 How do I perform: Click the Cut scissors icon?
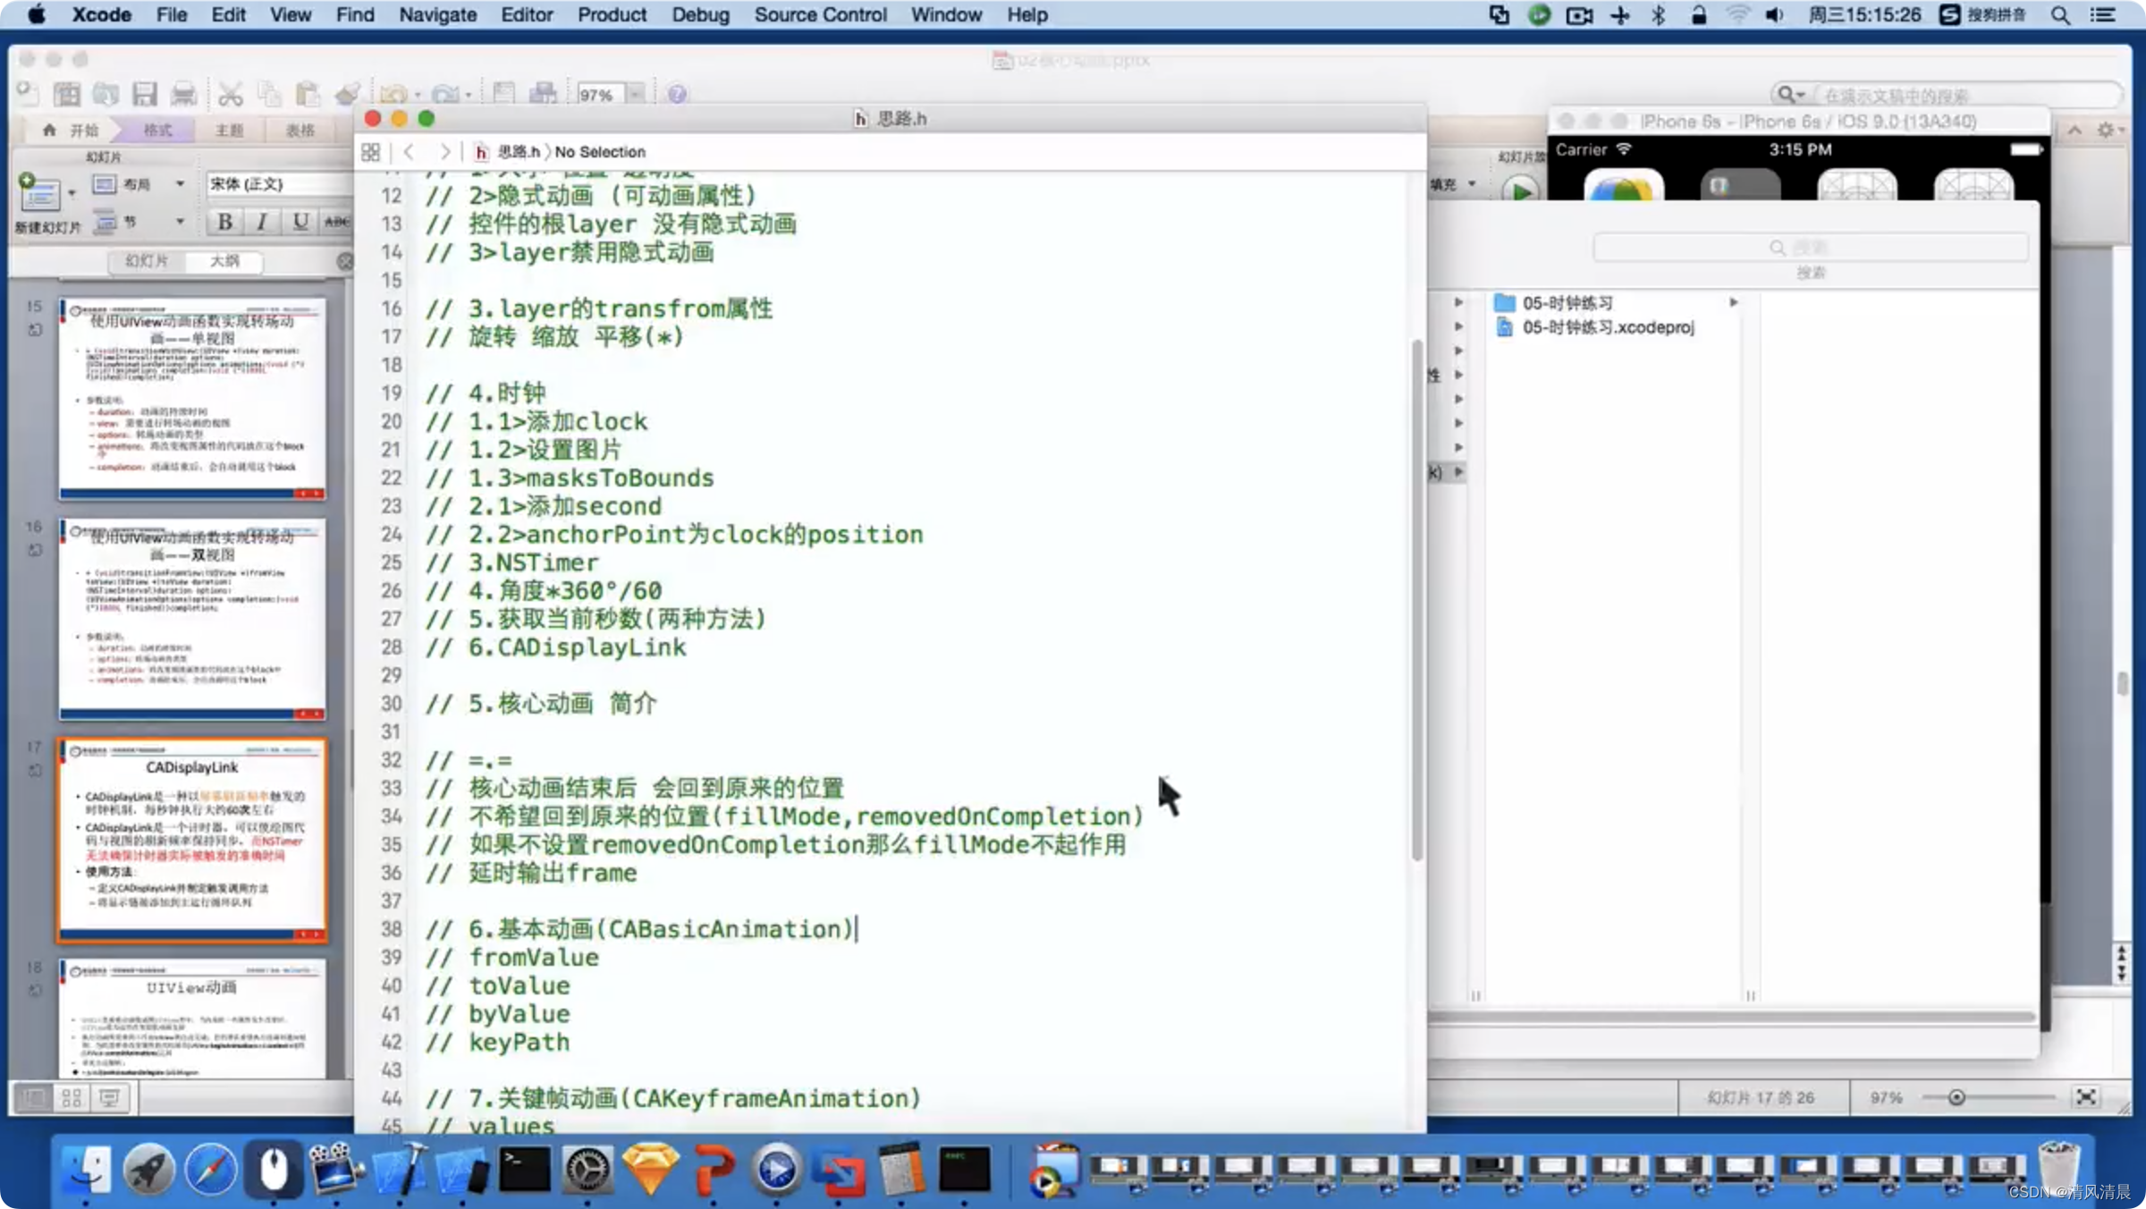pyautogui.click(x=230, y=94)
